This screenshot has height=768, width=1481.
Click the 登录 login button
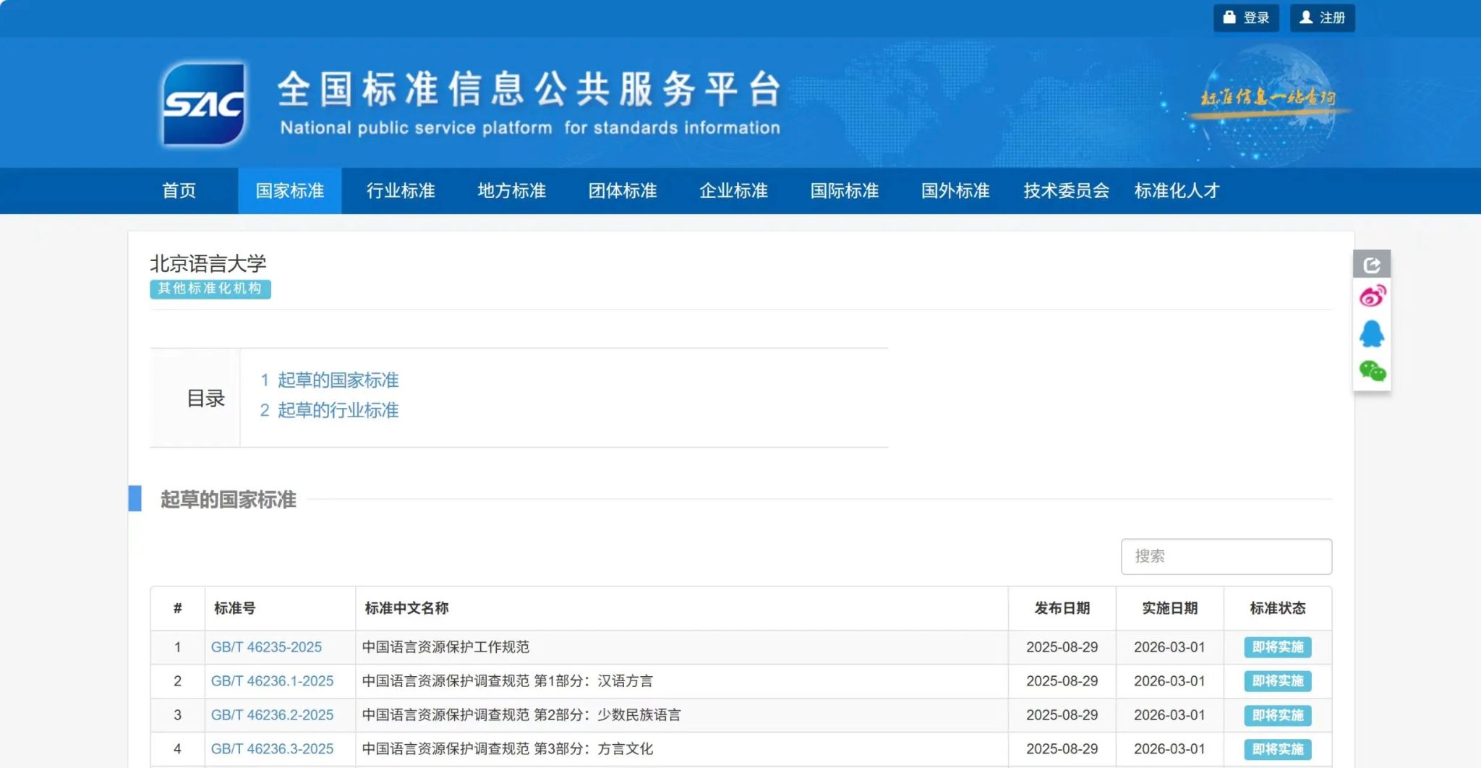point(1246,18)
